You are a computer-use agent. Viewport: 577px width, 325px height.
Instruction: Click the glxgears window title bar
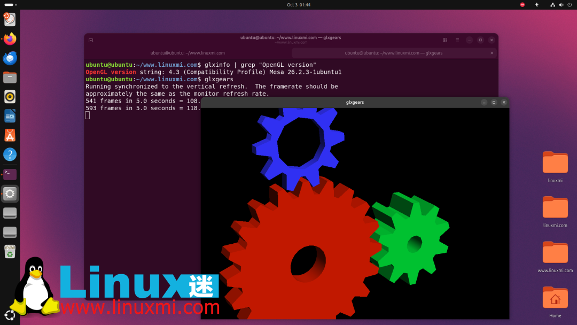click(355, 102)
